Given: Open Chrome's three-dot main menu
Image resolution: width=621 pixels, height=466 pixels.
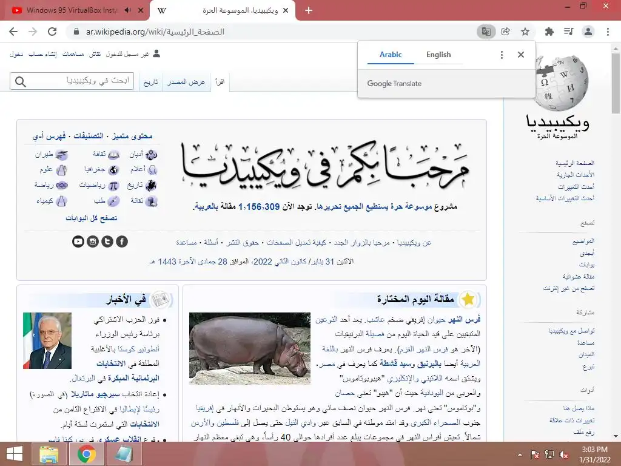Looking at the screenshot, I should click(x=608, y=32).
